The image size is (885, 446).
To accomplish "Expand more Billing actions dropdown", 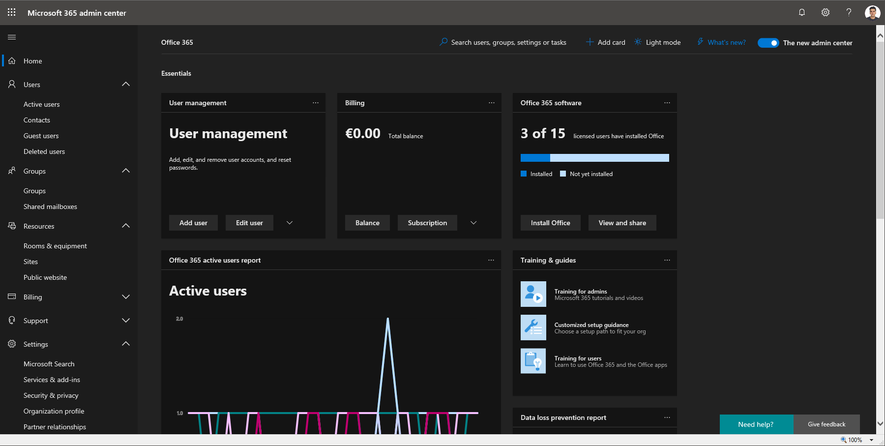I will (x=473, y=223).
